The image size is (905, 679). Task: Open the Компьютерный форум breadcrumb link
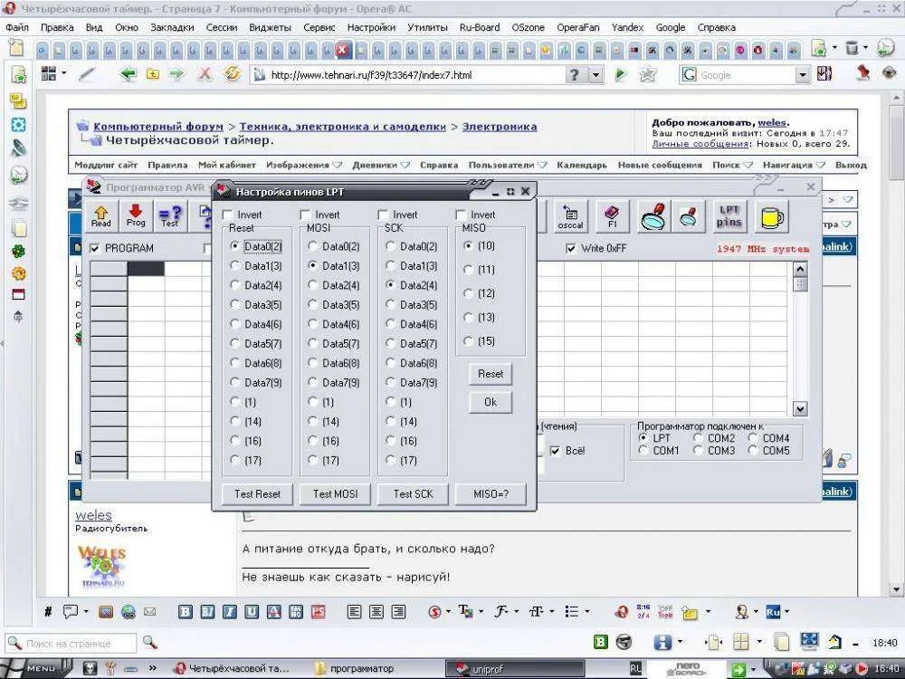[158, 127]
